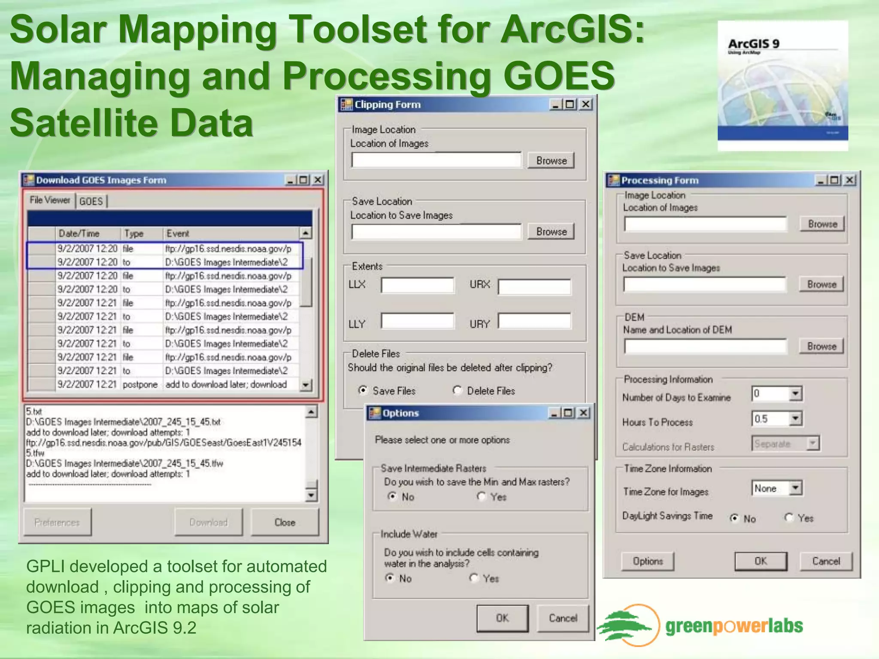This screenshot has width=879, height=659.
Task: Click the Event column header
Action: click(231, 233)
